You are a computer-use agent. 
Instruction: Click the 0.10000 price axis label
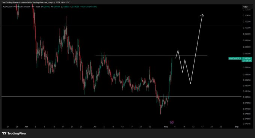coord(246,28)
